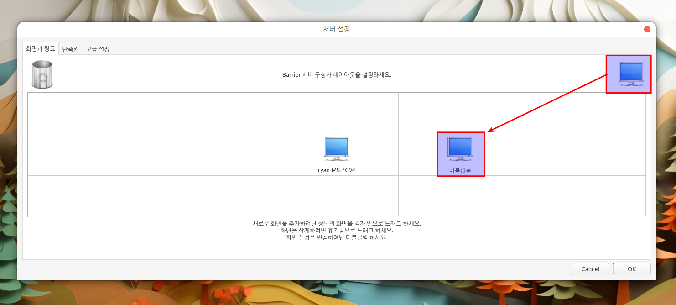Viewport: 676px width, 305px height.
Task: Select the ryan-MS-7C94 screen icon
Action: (x=337, y=149)
